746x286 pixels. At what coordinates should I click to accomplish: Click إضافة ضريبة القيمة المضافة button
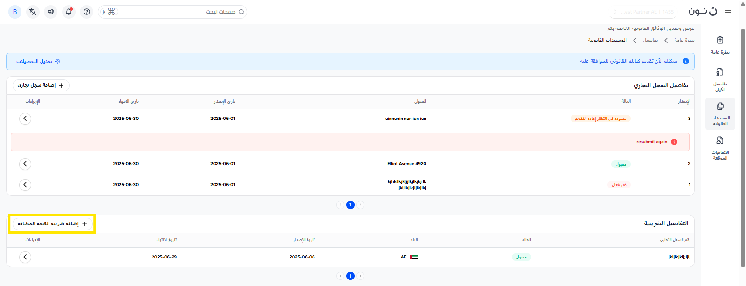click(52, 224)
